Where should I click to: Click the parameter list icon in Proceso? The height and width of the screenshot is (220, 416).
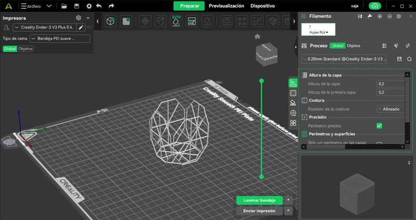[384, 46]
